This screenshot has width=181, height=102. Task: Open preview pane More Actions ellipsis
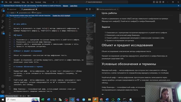coord(178,9)
